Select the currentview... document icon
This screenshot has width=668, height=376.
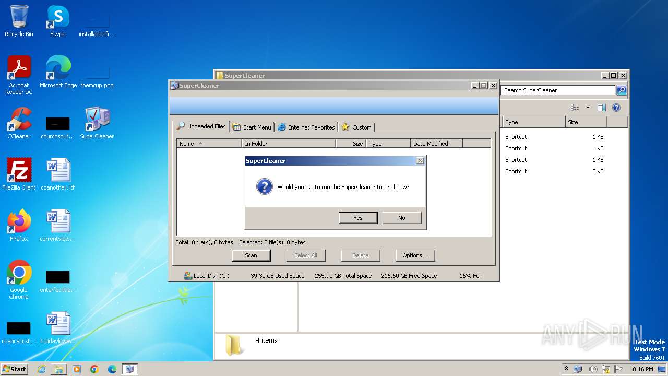(x=57, y=226)
